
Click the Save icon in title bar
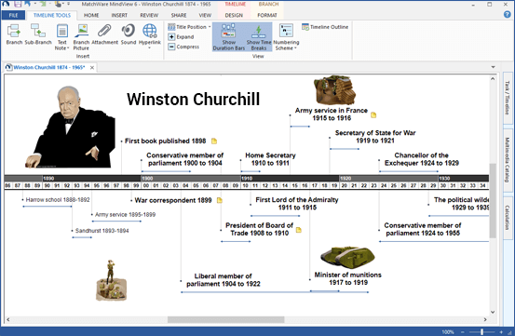[18, 4]
